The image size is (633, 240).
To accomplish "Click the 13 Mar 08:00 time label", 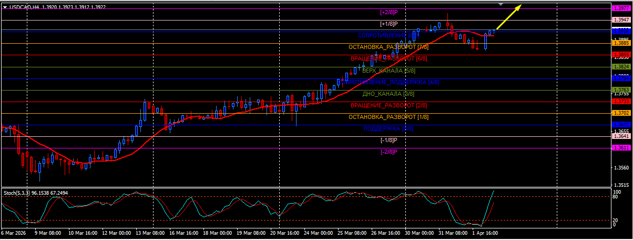I will click(151, 233).
